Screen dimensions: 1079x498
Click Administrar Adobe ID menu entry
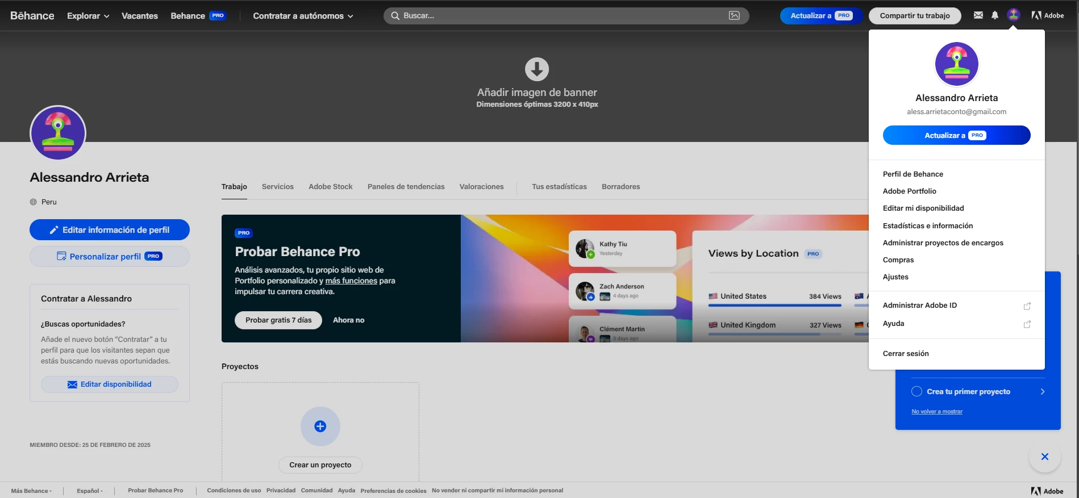(x=919, y=306)
